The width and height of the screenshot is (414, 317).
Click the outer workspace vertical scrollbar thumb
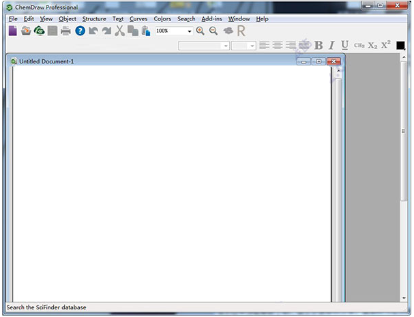(x=404, y=131)
